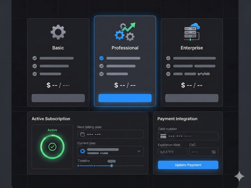This screenshot has width=251, height=188.
Task: Click the blue gear icon in Current plan
Action: [x=82, y=151]
